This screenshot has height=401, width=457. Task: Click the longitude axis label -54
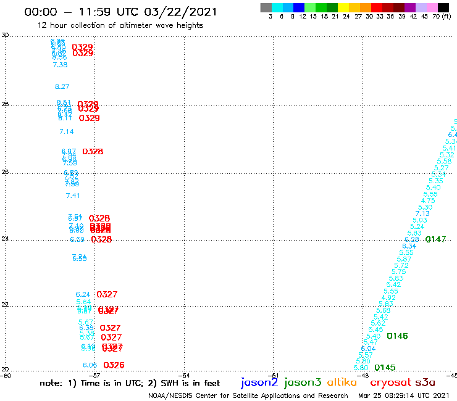(184, 375)
